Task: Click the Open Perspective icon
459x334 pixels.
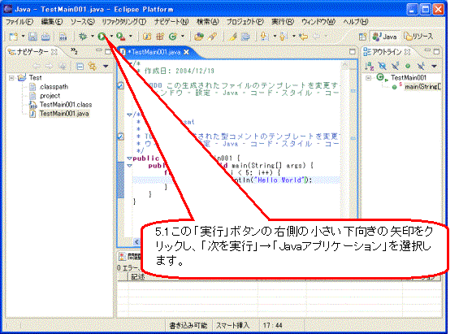Action: (362, 37)
